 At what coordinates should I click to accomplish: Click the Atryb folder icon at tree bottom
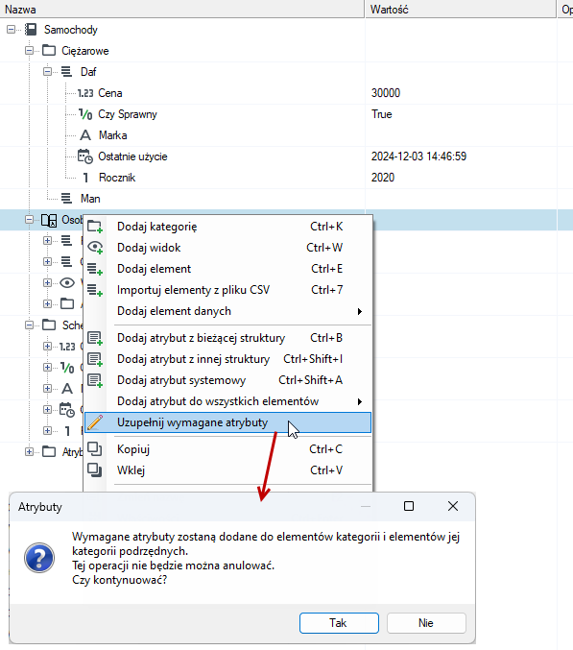click(x=49, y=451)
